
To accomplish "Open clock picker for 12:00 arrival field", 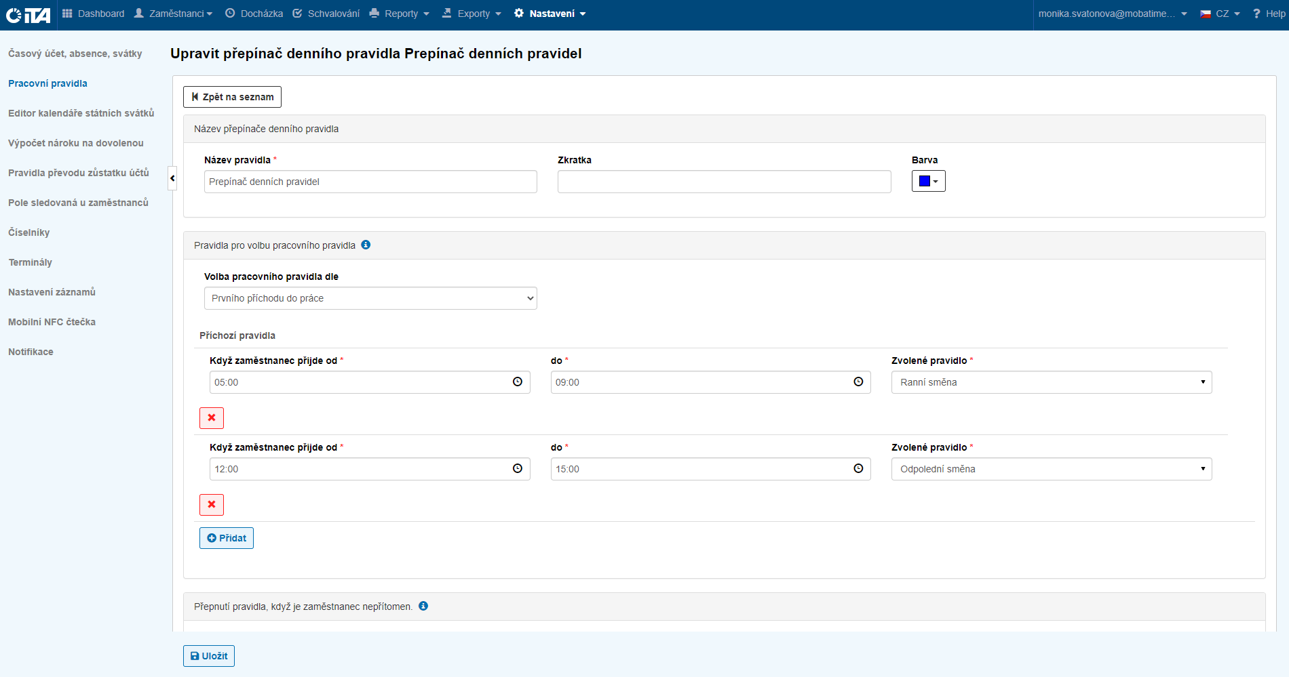I will pyautogui.click(x=518, y=469).
